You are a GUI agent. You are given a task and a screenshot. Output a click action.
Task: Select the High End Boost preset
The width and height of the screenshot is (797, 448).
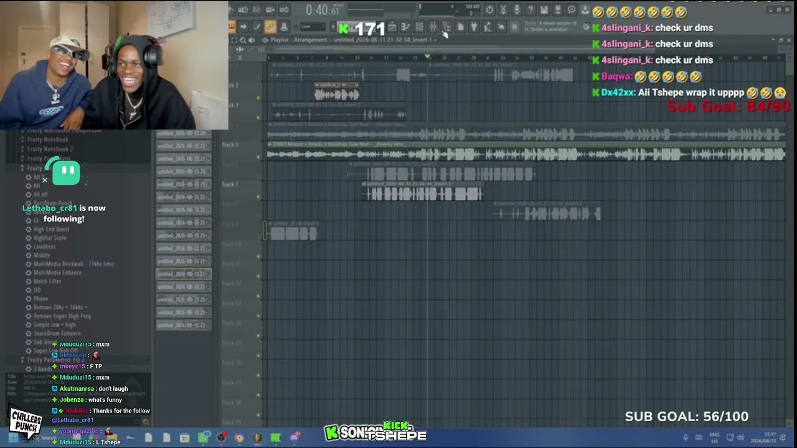point(51,230)
